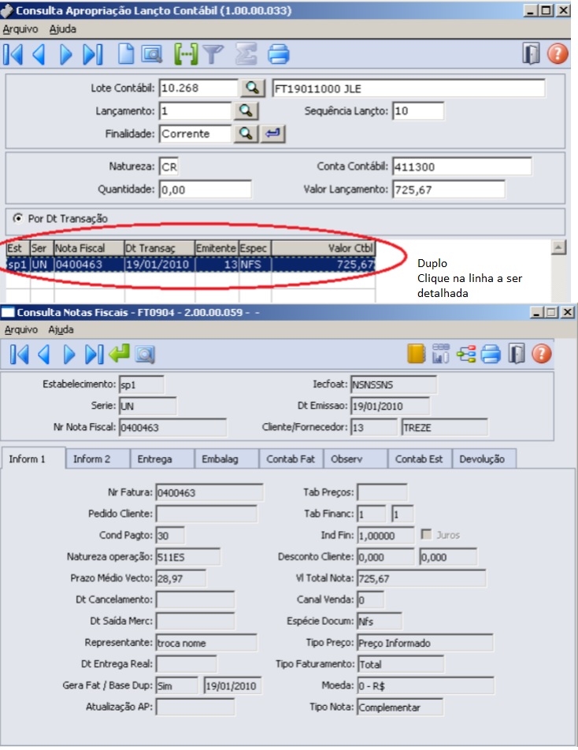Switch to the Observ tab
The width and height of the screenshot is (578, 750).
356,459
